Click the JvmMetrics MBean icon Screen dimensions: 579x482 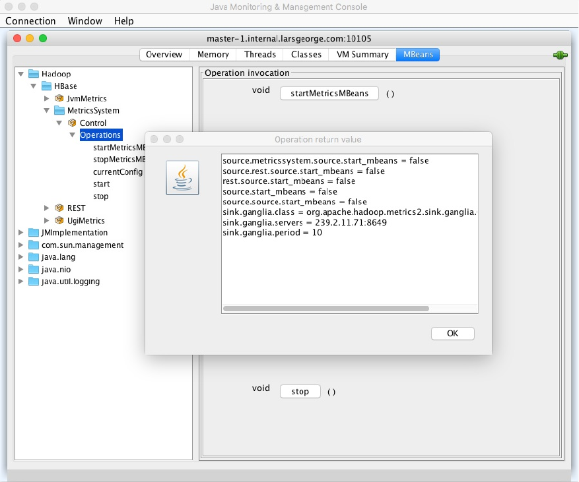(59, 98)
